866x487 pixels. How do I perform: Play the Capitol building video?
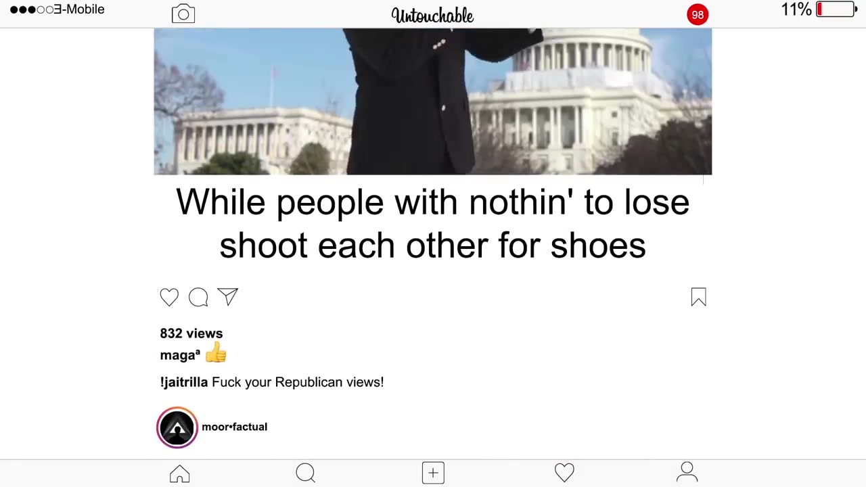point(433,101)
